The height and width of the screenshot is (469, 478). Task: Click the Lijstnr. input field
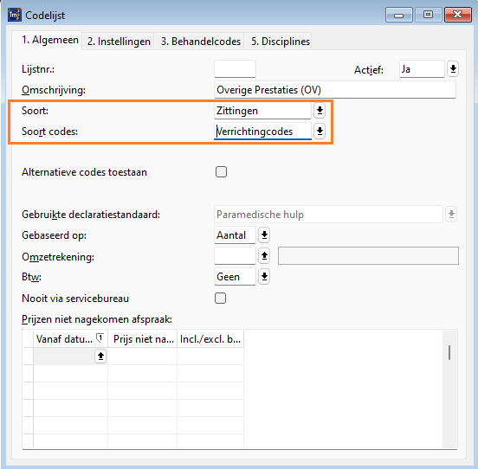[x=235, y=69]
